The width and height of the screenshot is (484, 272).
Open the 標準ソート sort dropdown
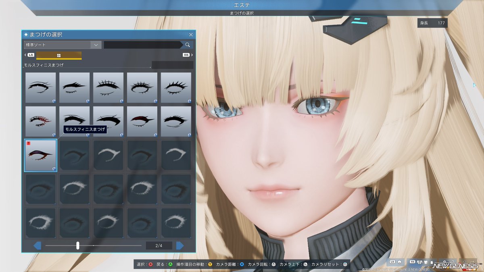(x=63, y=45)
